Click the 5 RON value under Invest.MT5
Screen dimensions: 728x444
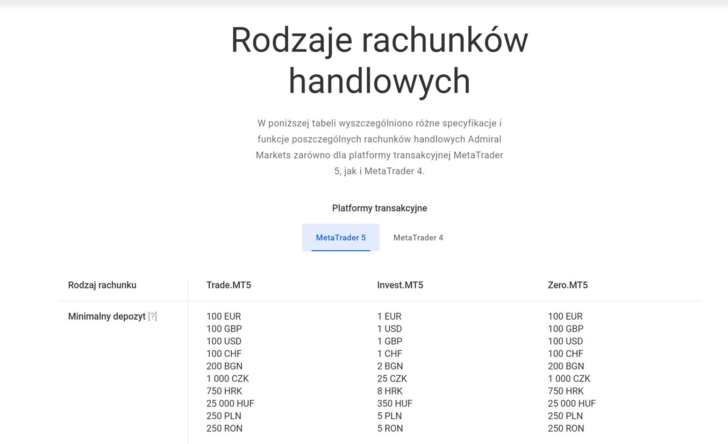(x=390, y=428)
